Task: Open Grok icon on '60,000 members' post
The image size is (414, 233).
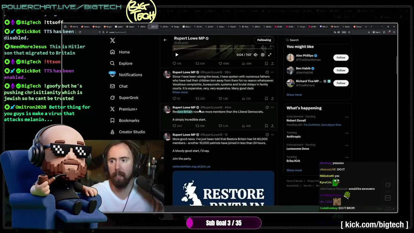Action: [x=267, y=135]
